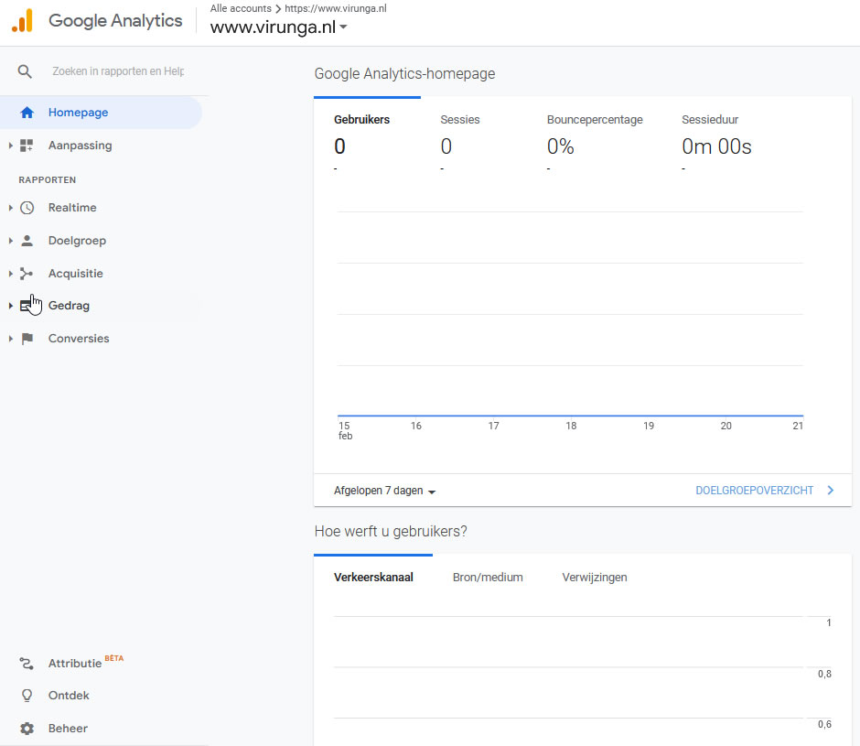Screen dimensions: 860x746
Task: Click the Homepage house icon
Action: (27, 113)
